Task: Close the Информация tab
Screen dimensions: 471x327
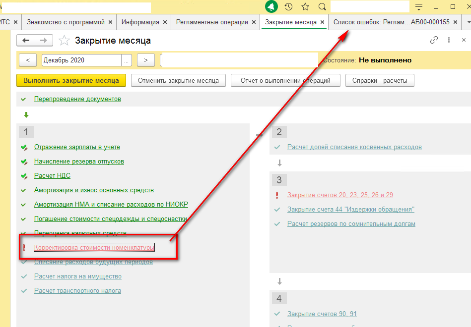Action: pyautogui.click(x=165, y=22)
